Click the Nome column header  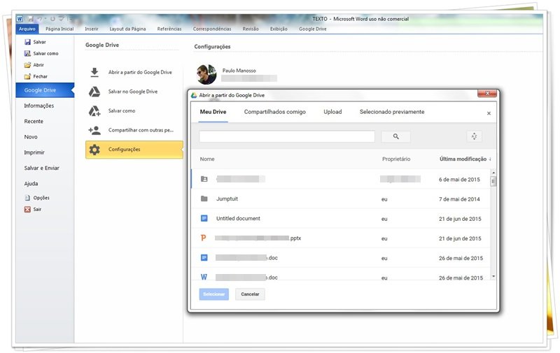click(x=207, y=159)
